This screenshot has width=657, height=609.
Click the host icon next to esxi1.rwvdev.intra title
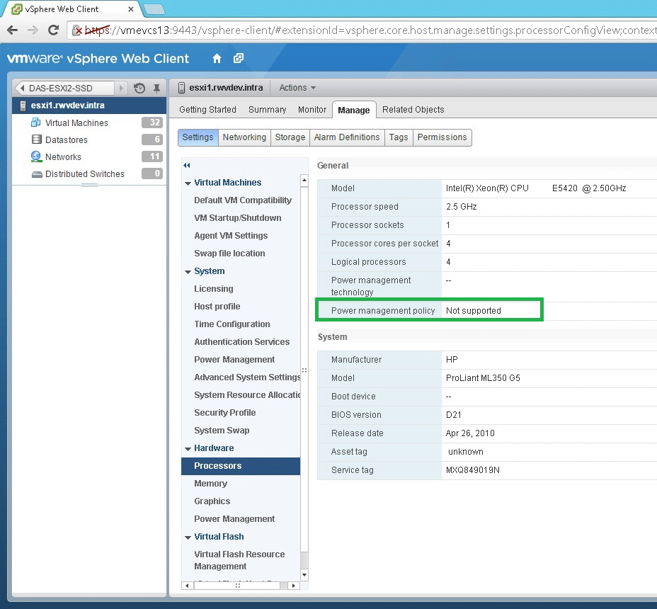(x=181, y=88)
